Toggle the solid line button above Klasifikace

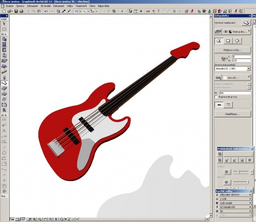point(219,105)
